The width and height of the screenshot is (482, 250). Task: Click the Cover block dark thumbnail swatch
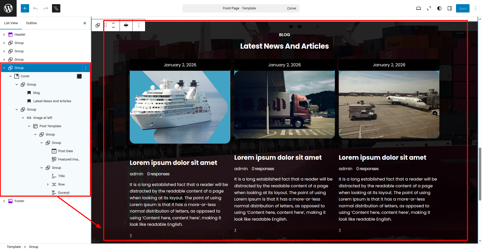click(x=79, y=76)
